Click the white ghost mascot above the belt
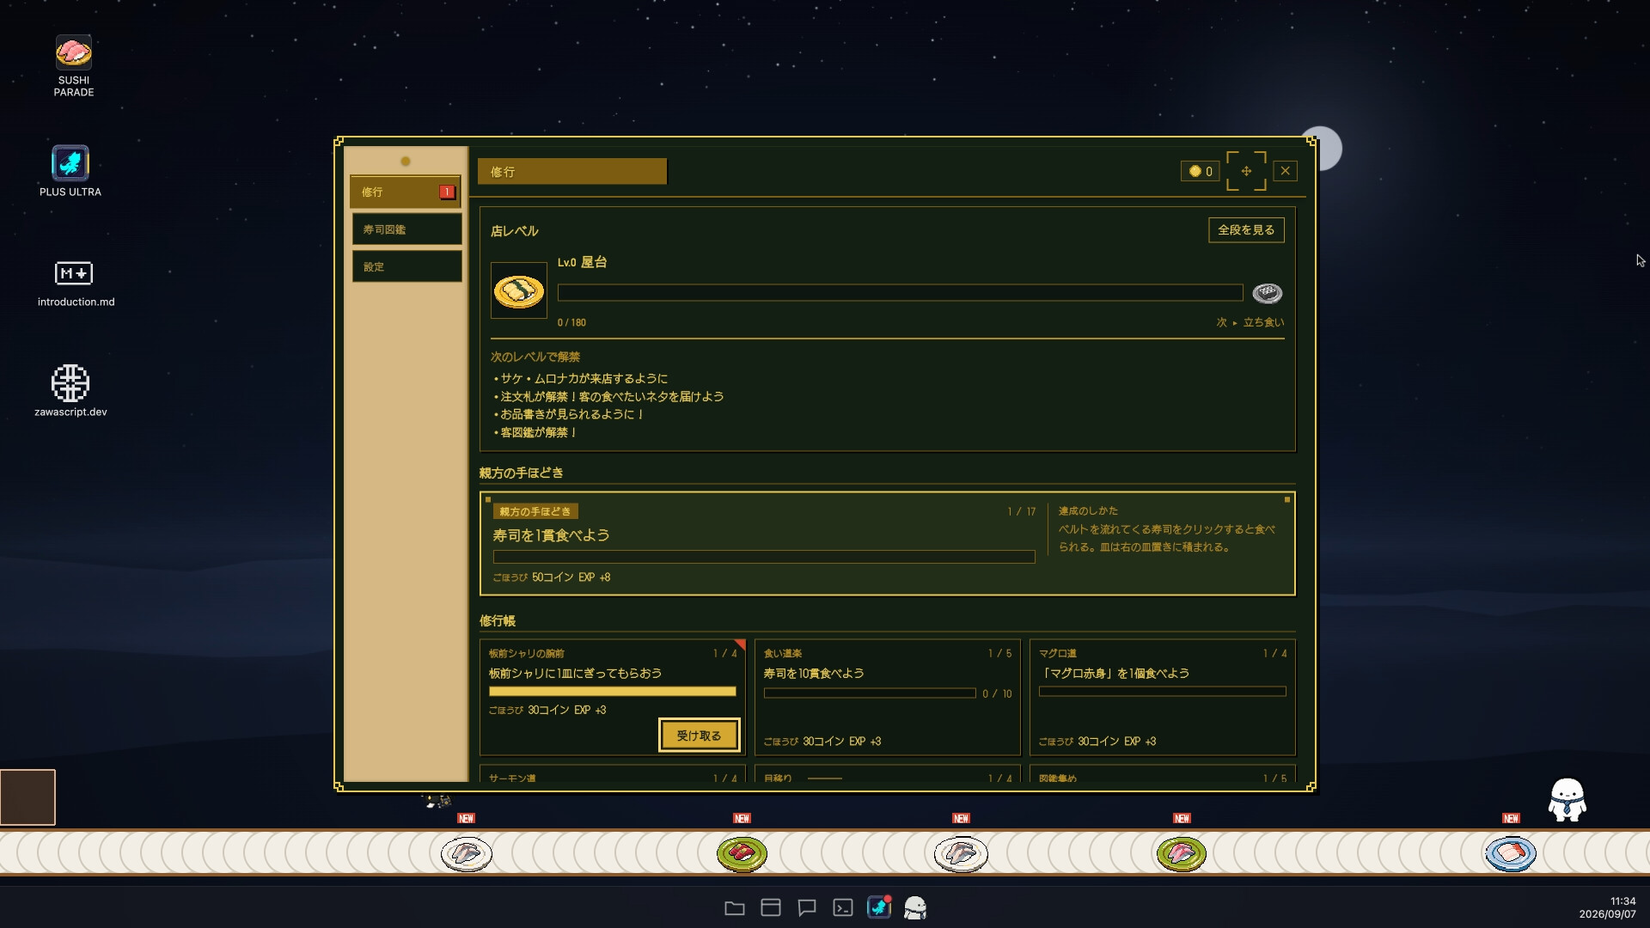The width and height of the screenshot is (1650, 928). pyautogui.click(x=1567, y=800)
